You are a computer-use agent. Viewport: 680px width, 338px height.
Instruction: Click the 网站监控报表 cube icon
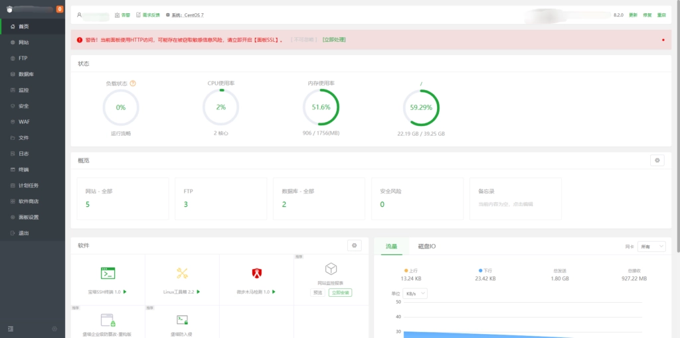coord(331,269)
